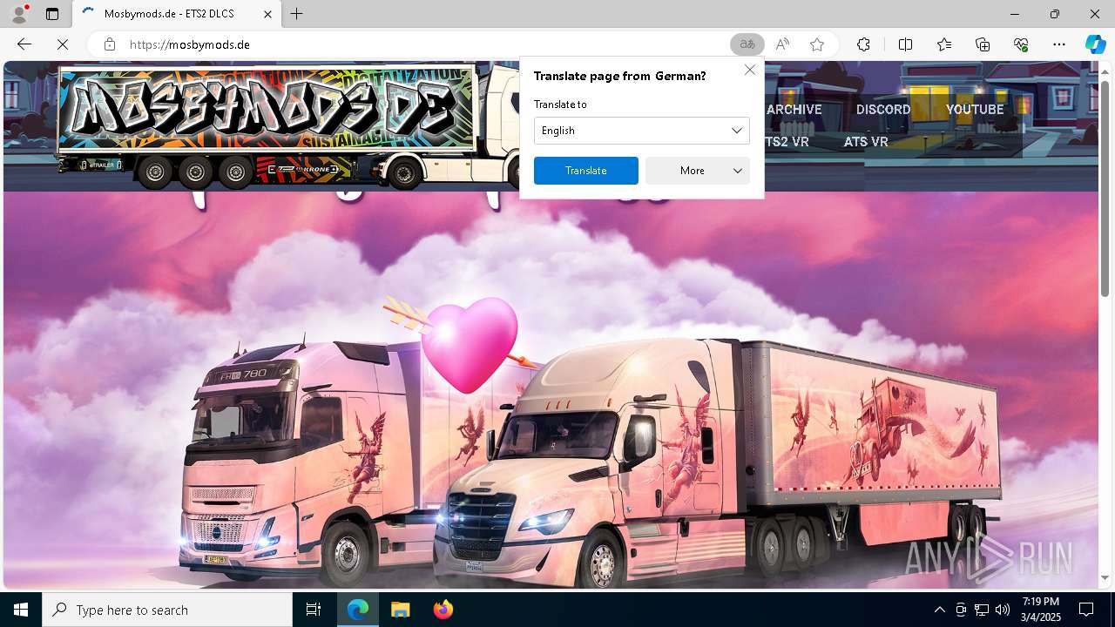1115x627 pixels.
Task: Open the network status icon
Action: (982, 610)
